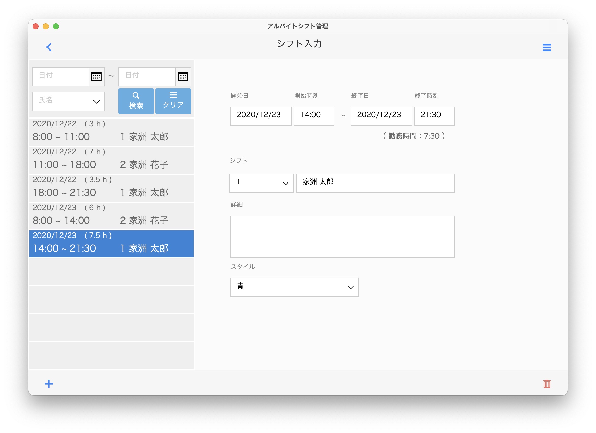Open calendar picker for start date filter
The height and width of the screenshot is (433, 596).
97,77
